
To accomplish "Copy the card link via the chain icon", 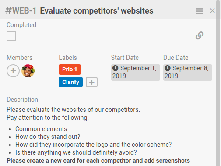I will click(x=200, y=35).
